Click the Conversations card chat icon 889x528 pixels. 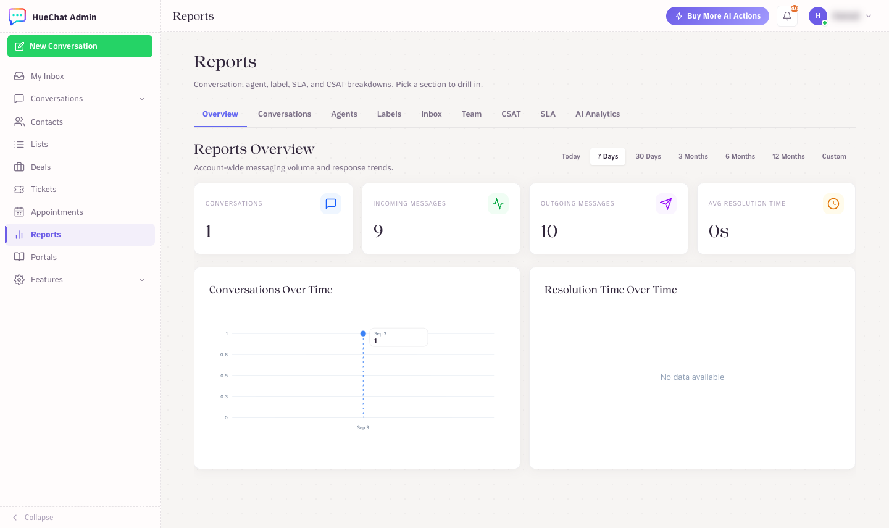coord(331,204)
